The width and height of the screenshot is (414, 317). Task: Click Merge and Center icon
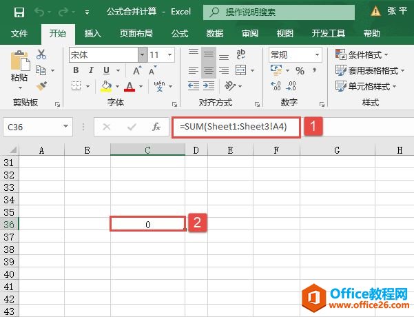coord(241,70)
